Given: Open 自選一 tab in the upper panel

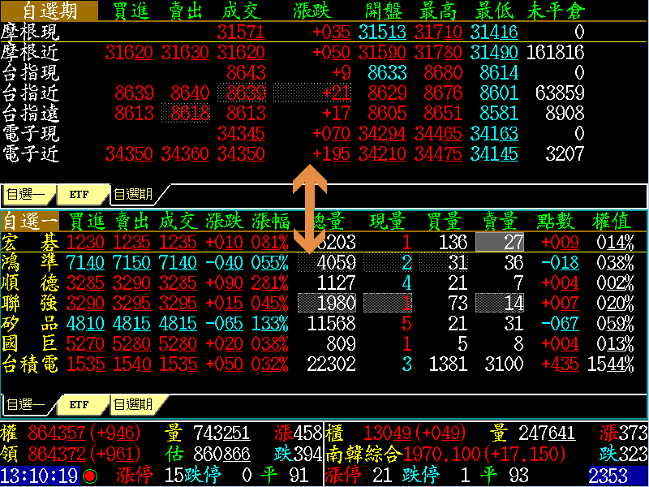Looking at the screenshot, I should (x=27, y=195).
